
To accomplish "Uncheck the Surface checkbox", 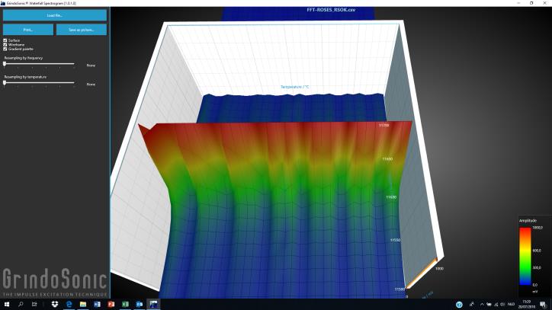I will tap(6, 40).
